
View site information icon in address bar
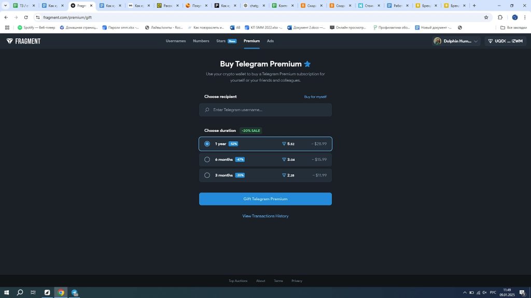[38, 17]
